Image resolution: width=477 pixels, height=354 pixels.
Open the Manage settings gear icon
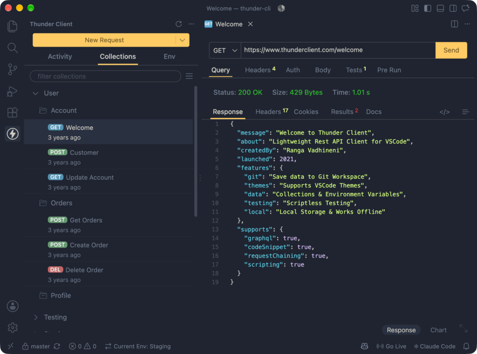13,327
